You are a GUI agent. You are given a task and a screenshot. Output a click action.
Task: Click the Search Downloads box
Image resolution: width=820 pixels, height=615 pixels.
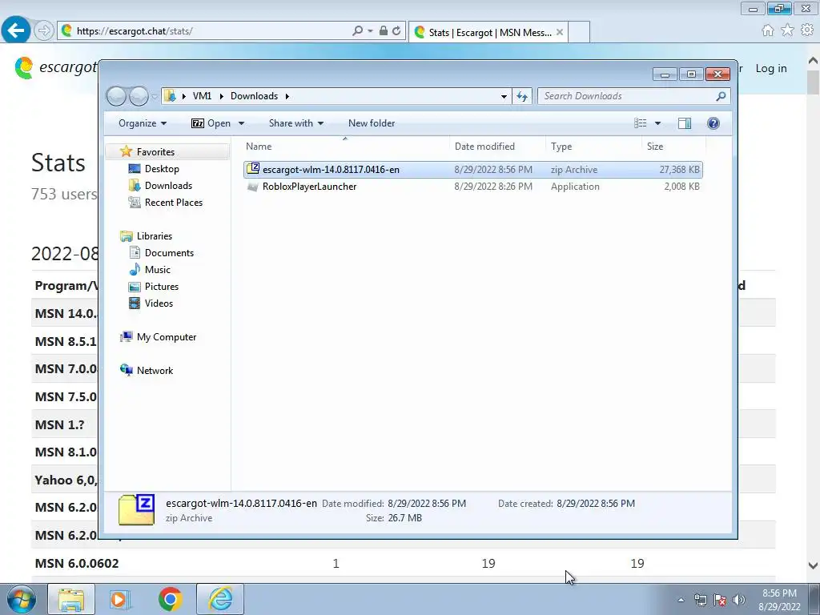tap(628, 96)
